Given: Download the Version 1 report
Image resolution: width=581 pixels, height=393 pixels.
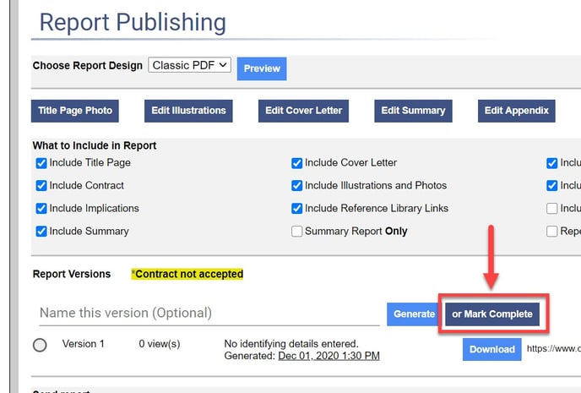Looking at the screenshot, I should pyautogui.click(x=491, y=349).
